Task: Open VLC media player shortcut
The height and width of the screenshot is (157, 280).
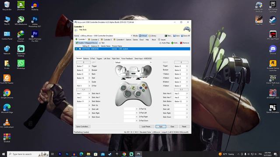Action: [7, 123]
